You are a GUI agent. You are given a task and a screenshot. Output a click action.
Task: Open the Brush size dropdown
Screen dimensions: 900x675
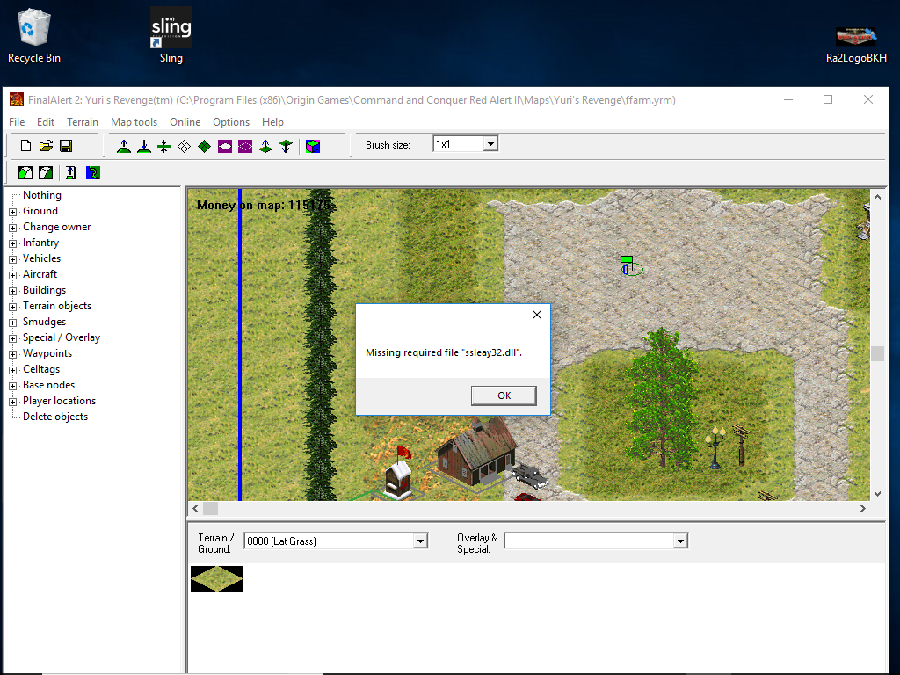[x=490, y=144]
